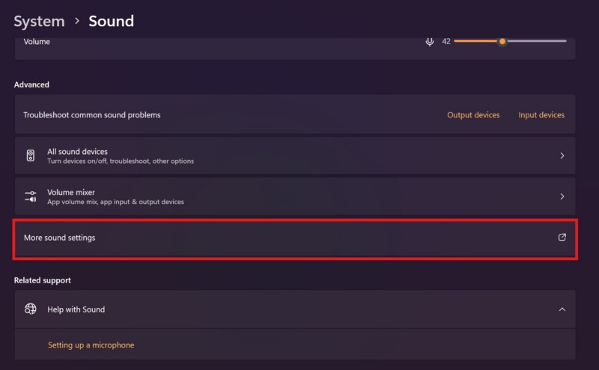
Task: Click the globe icon next to Help with Sound
Action: [x=31, y=309]
